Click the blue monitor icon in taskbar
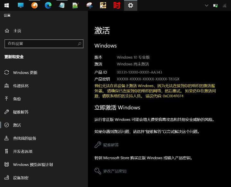231x187 pixels. pyautogui.click(x=21, y=5)
